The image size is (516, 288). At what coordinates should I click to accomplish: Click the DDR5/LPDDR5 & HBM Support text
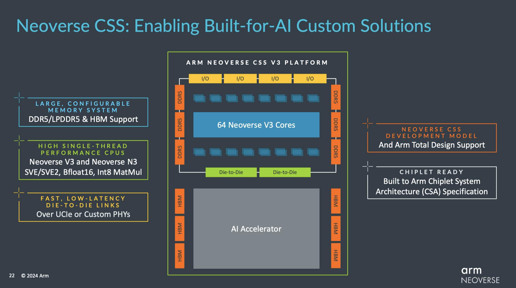coord(83,119)
